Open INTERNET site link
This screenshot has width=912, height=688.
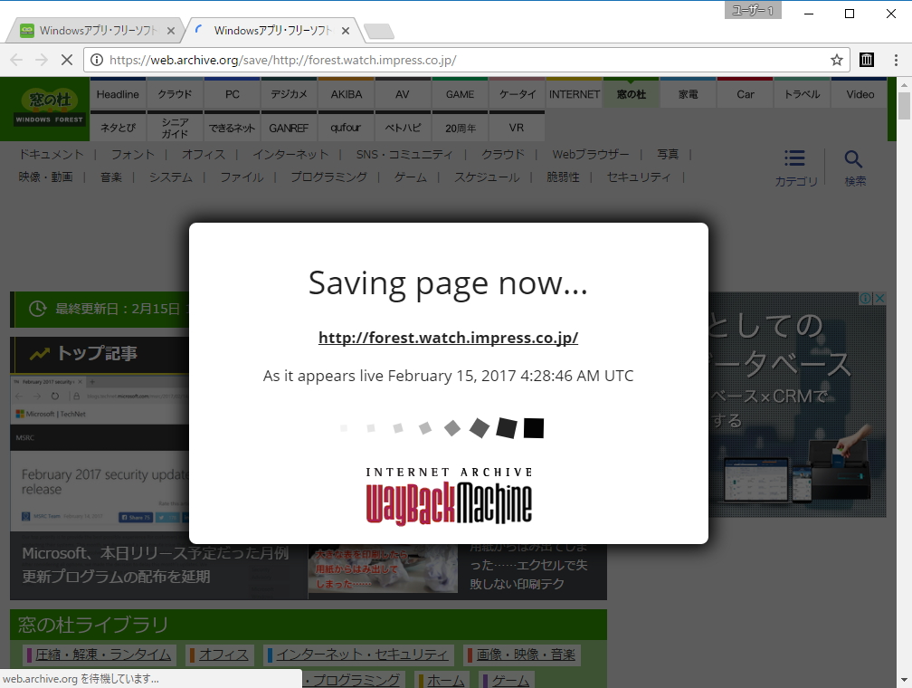[x=574, y=94]
